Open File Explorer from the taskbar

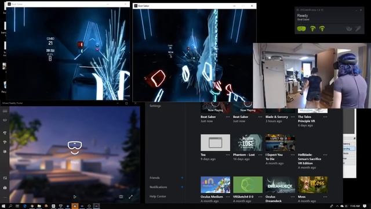click(x=39, y=206)
